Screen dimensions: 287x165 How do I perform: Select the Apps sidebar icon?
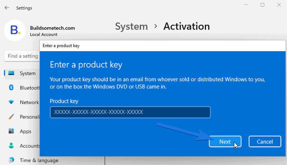coord(11,131)
